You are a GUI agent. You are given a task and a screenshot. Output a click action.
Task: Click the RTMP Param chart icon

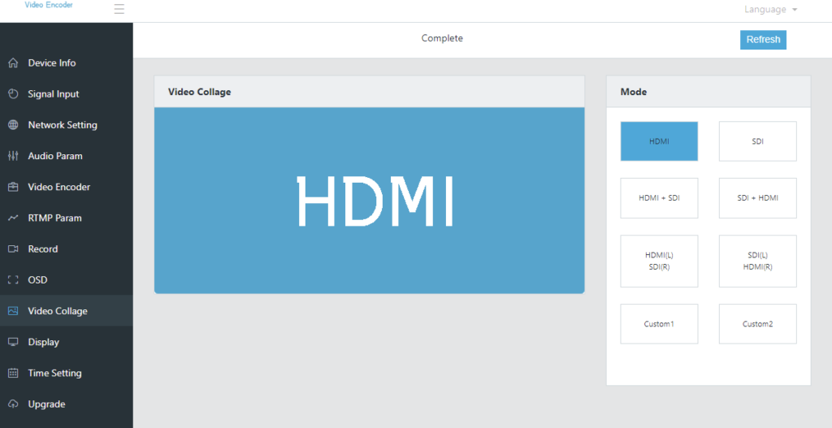tap(13, 218)
